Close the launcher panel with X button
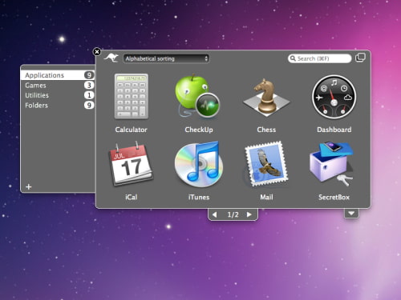Screen dimensions: 401x300 97,51
